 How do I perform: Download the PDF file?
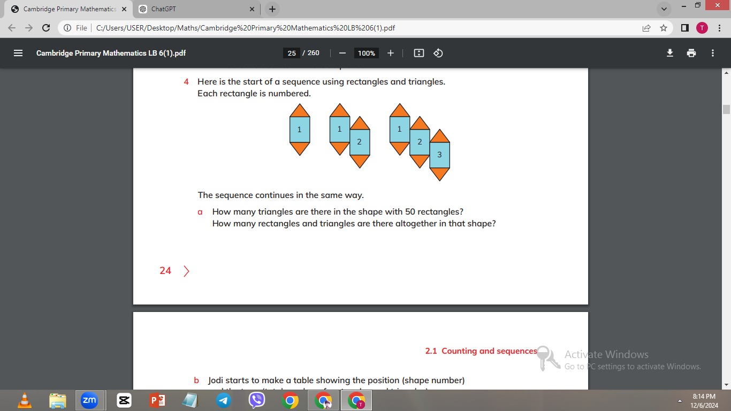pyautogui.click(x=669, y=53)
